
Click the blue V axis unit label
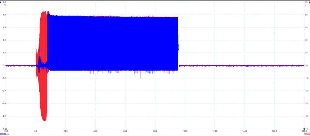(x=5, y=5)
